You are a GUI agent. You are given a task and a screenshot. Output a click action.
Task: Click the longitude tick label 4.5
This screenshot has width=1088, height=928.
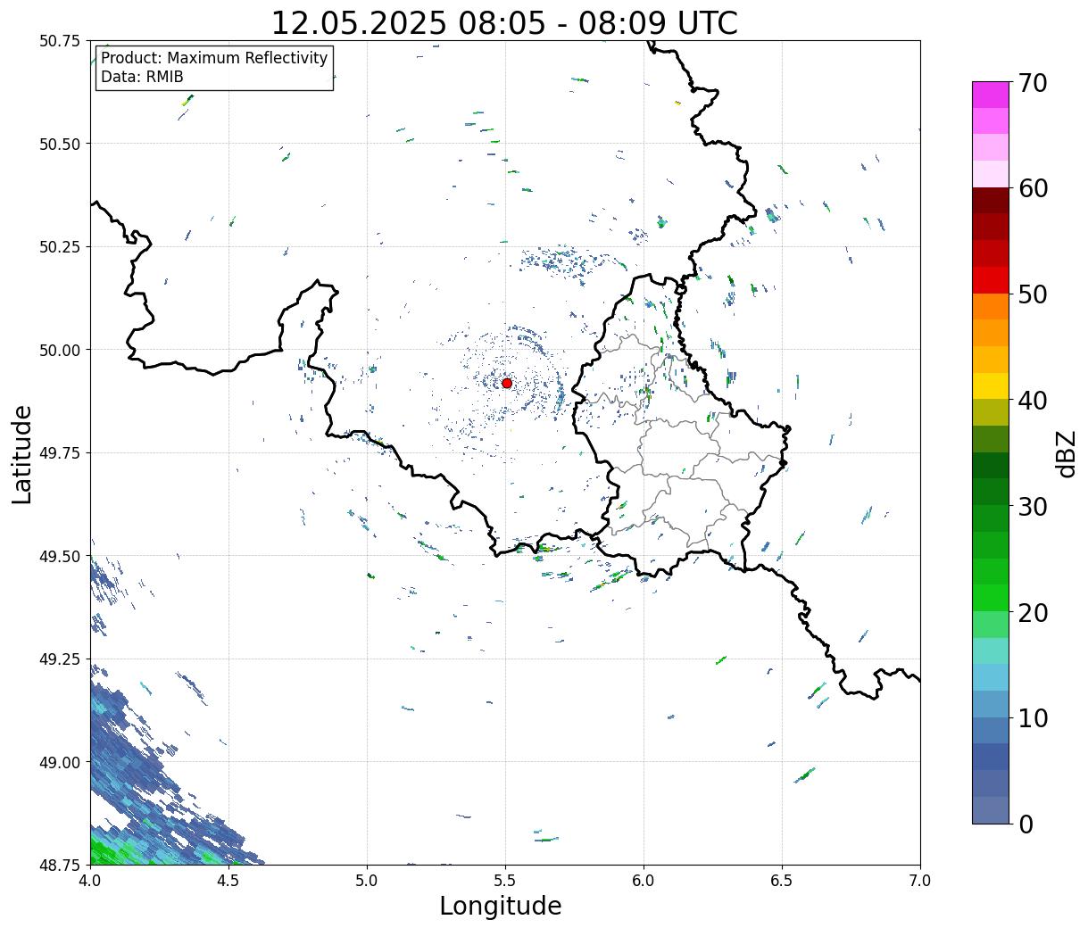coord(228,881)
